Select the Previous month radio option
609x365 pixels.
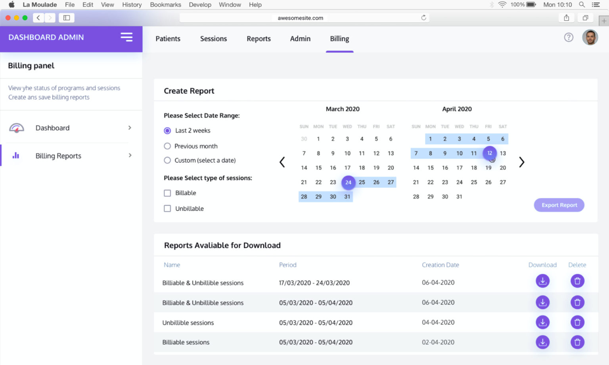click(x=167, y=146)
